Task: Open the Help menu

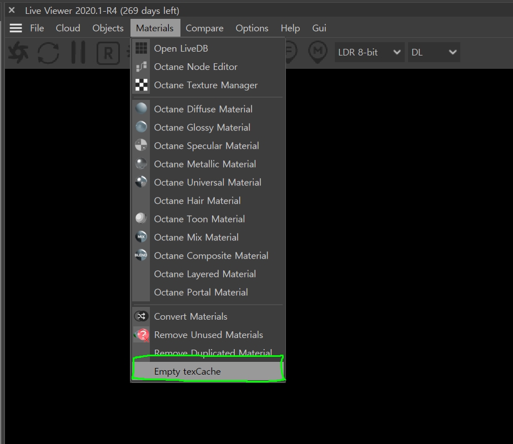Action: pos(290,28)
